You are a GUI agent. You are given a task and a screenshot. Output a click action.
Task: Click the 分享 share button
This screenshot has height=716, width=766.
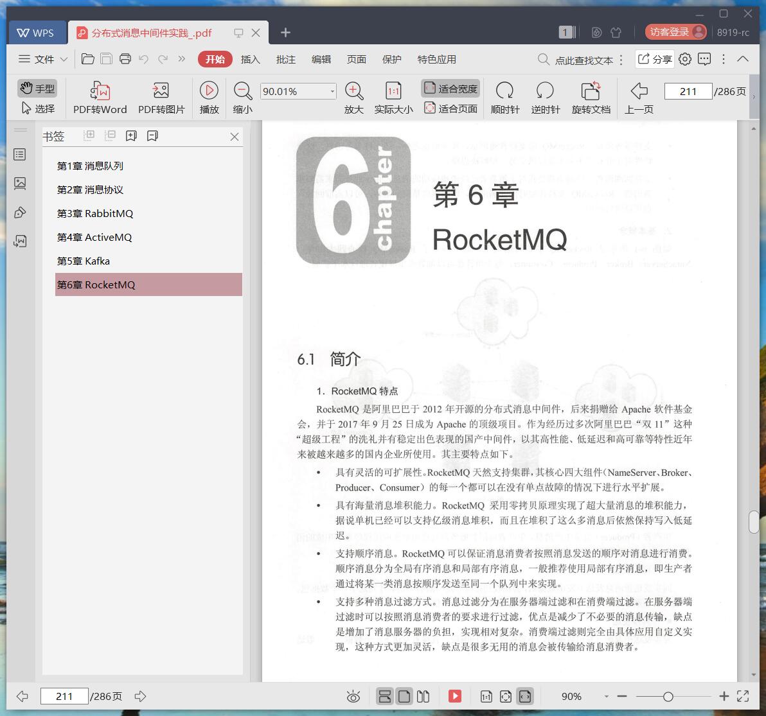click(655, 59)
